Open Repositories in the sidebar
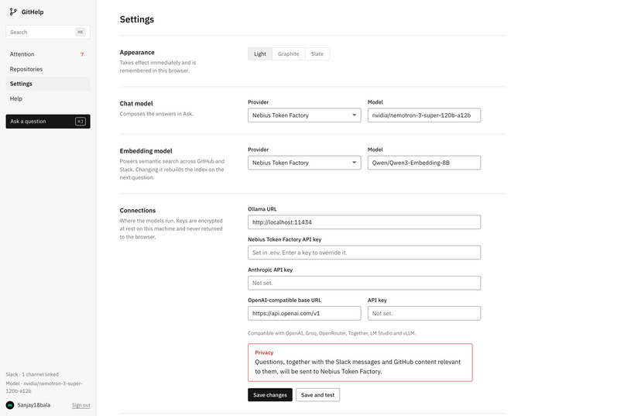The image size is (624, 416). [48, 69]
